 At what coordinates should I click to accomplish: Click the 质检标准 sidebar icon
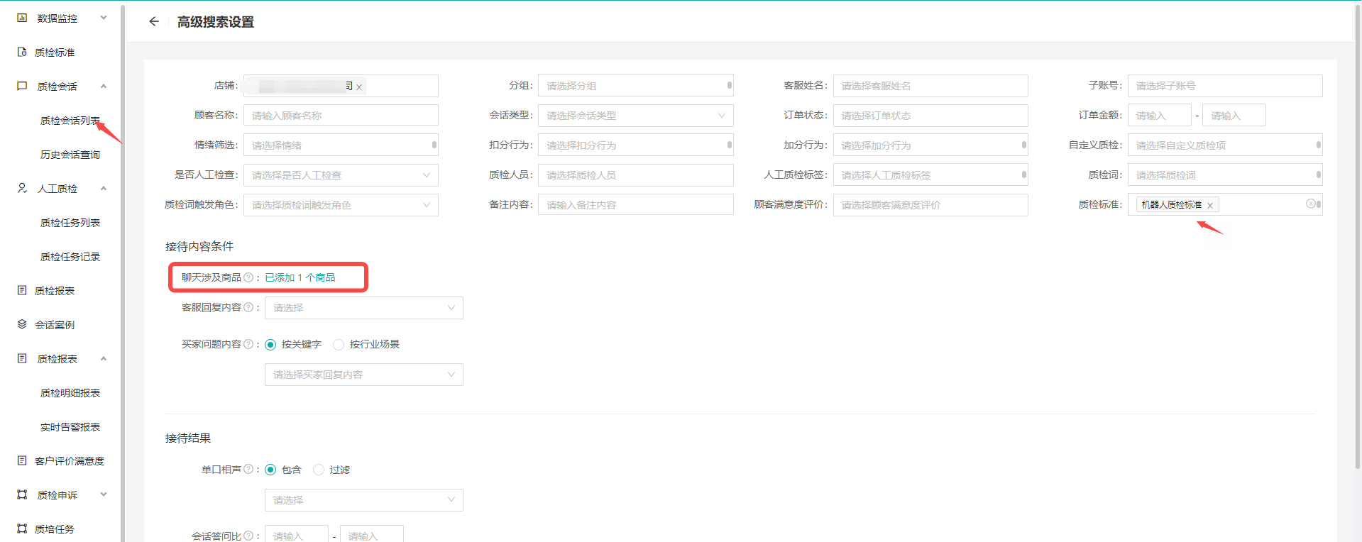coord(22,52)
